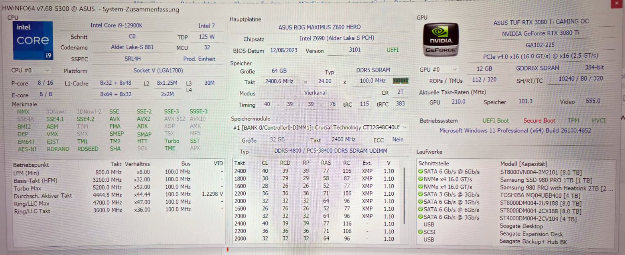The image size is (625, 255).
Task: Click the ECC value Nein
Action: click(398, 140)
